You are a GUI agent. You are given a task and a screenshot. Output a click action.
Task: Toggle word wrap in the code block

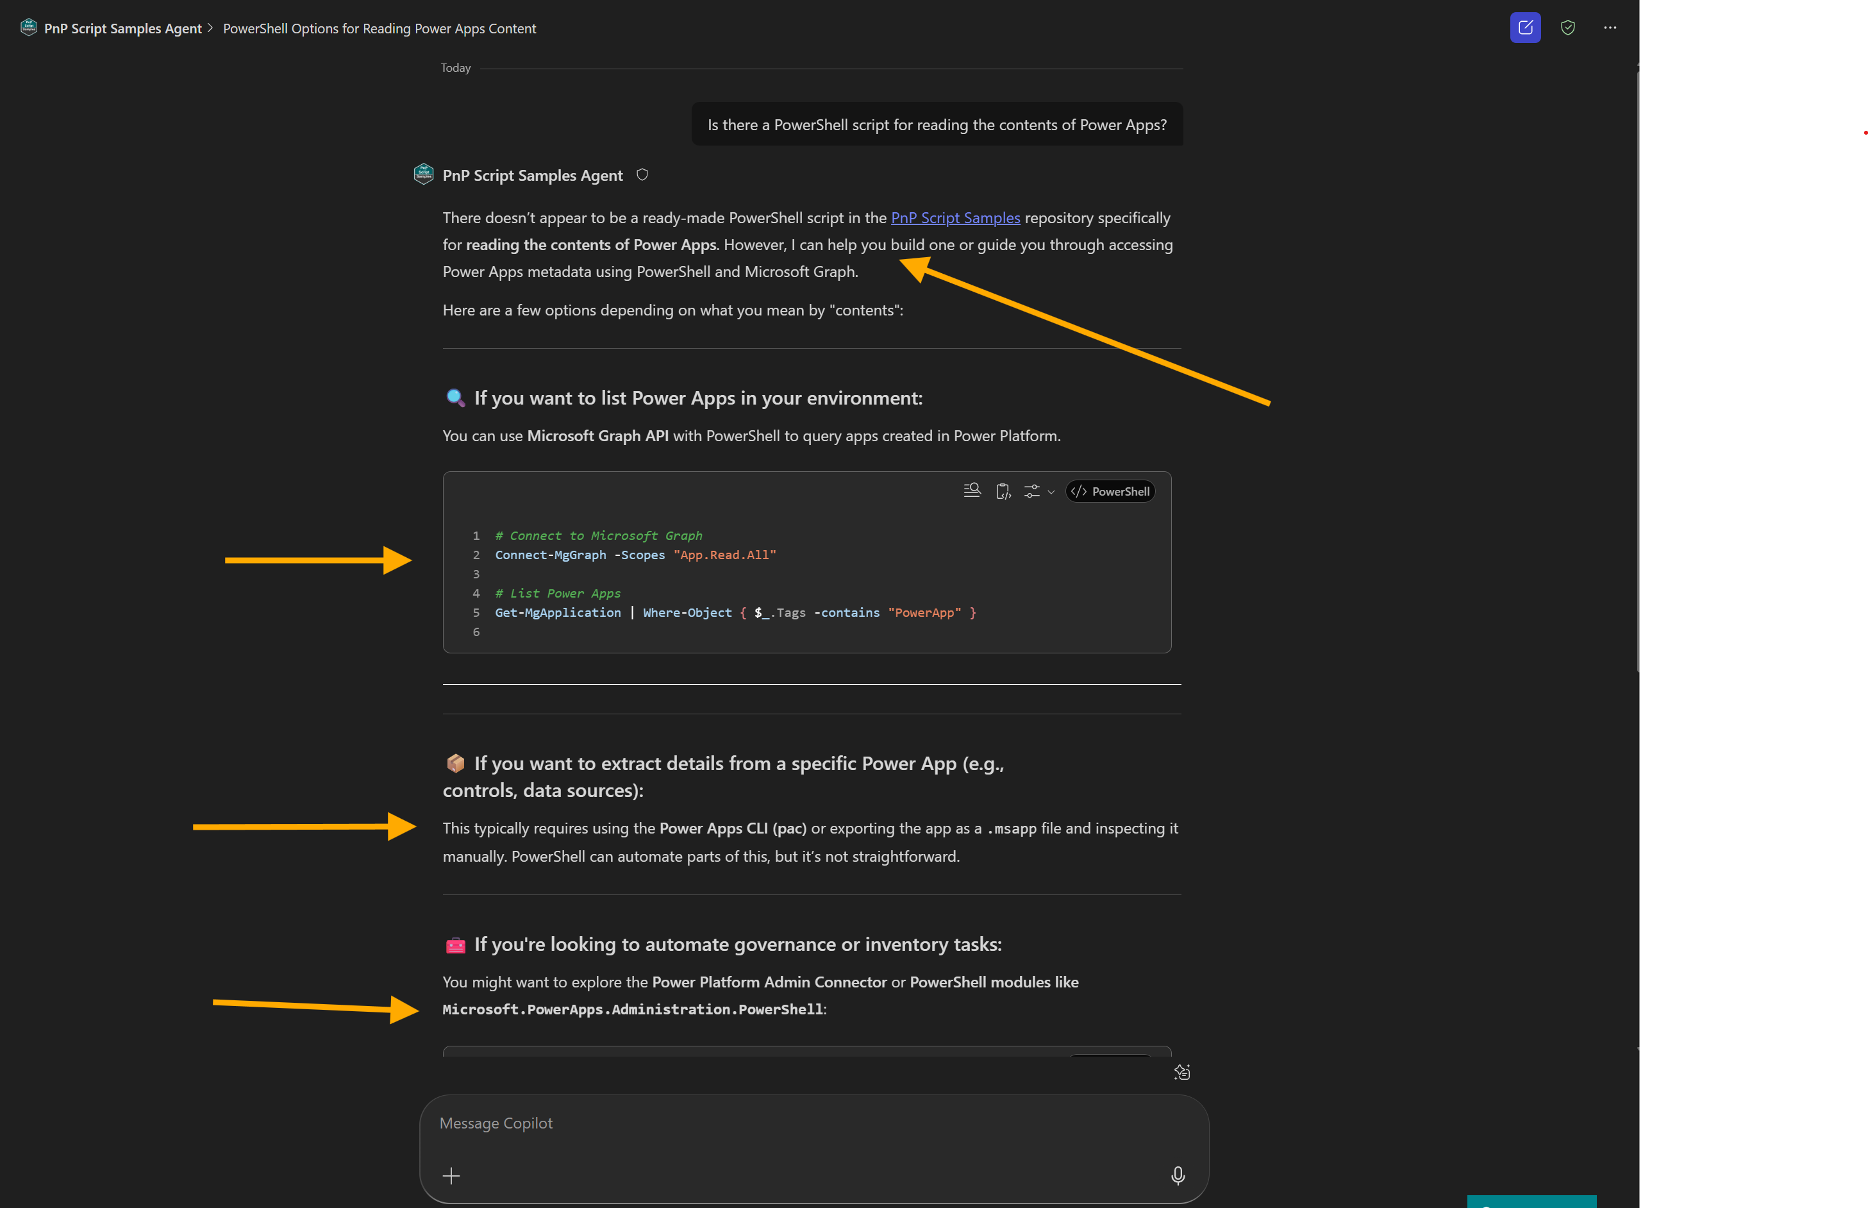(x=972, y=491)
